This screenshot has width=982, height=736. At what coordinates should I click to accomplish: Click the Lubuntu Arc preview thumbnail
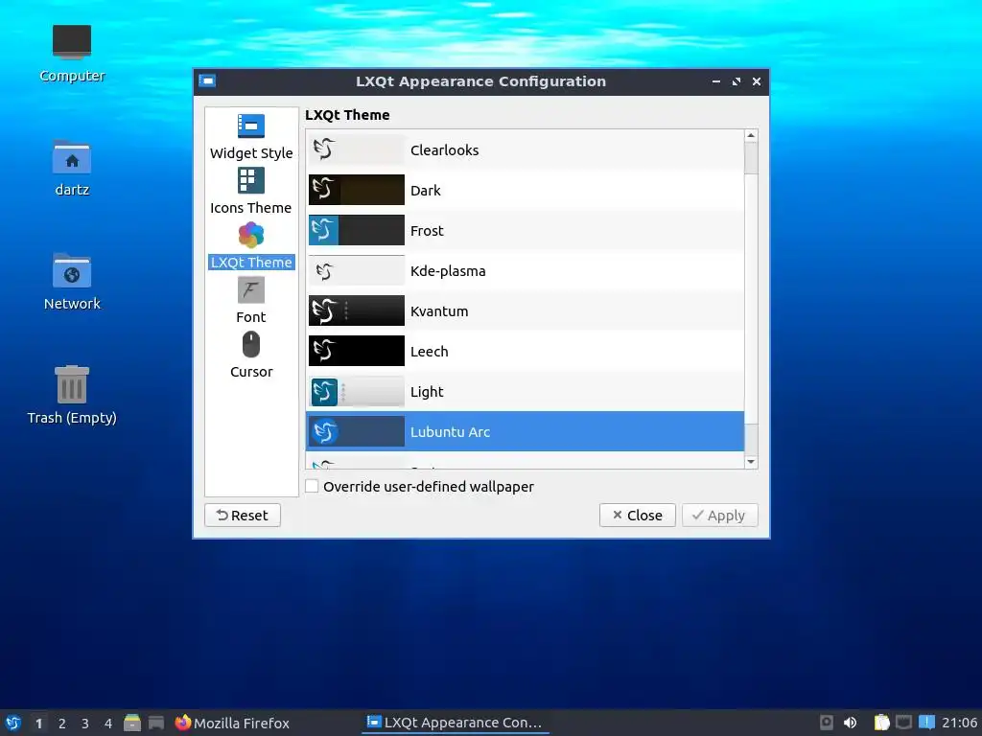pyautogui.click(x=357, y=432)
